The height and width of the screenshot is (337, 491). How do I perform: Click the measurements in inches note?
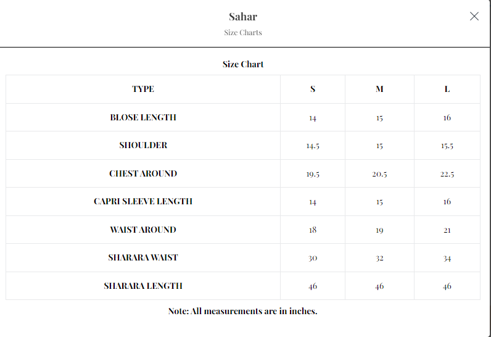[242, 311]
